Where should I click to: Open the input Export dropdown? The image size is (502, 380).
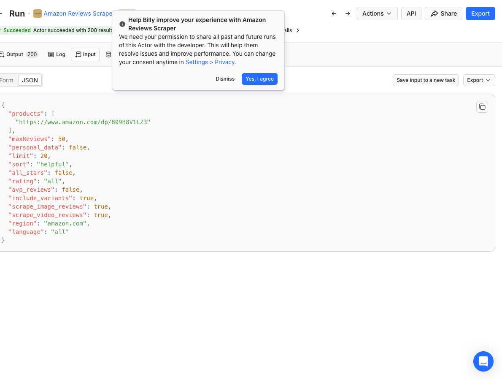pyautogui.click(x=479, y=80)
